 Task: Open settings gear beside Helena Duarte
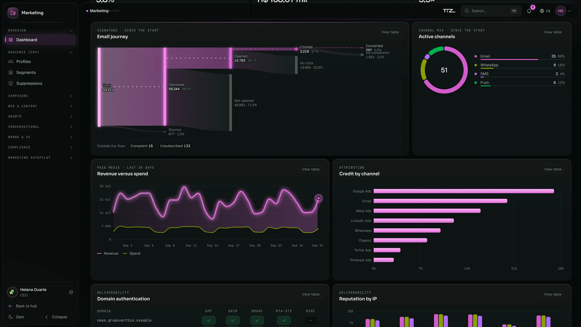[x=71, y=292]
